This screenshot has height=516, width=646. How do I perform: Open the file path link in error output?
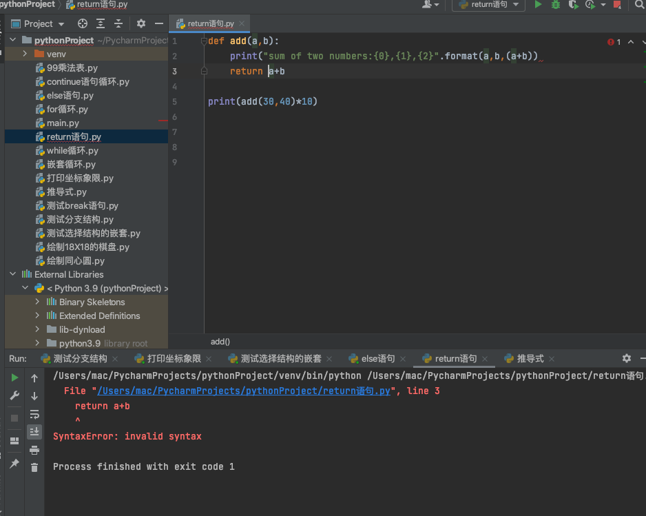tap(244, 391)
